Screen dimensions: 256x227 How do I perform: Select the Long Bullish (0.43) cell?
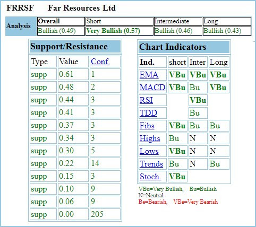tap(227, 31)
